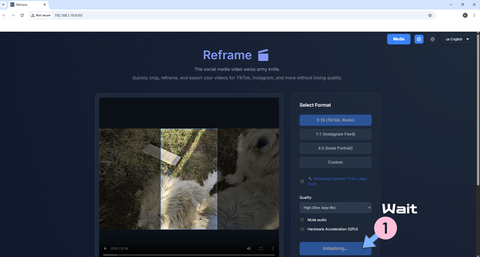Click the Reframe title heading
This screenshot has width=480, height=257.
[x=227, y=55]
